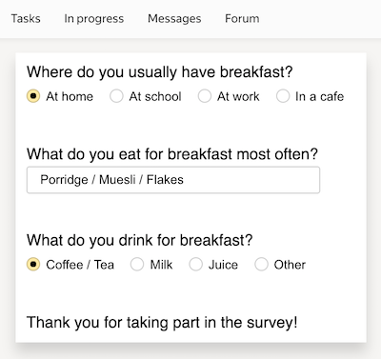Click the 'At work' label text
The image size is (381, 359).
[238, 96]
